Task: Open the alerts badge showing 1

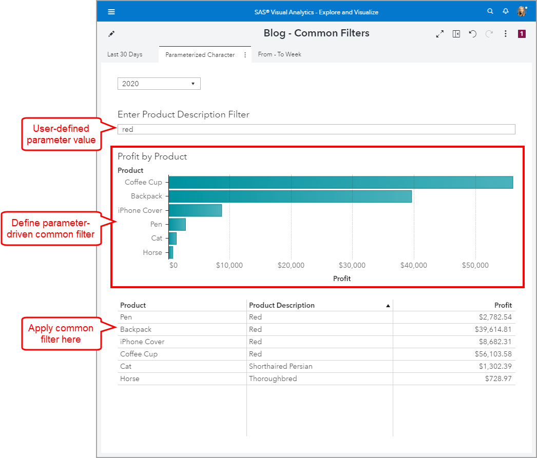Action: pyautogui.click(x=522, y=33)
